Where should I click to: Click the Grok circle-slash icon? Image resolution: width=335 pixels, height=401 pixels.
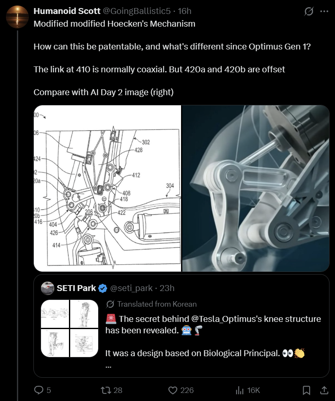click(309, 11)
